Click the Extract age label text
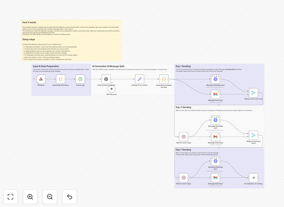The height and width of the screenshot is (207, 284). [80, 85]
